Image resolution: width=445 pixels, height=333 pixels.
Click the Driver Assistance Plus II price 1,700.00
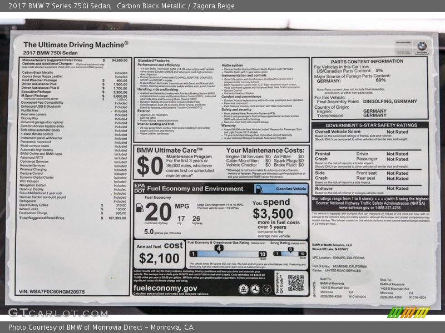[120, 88]
